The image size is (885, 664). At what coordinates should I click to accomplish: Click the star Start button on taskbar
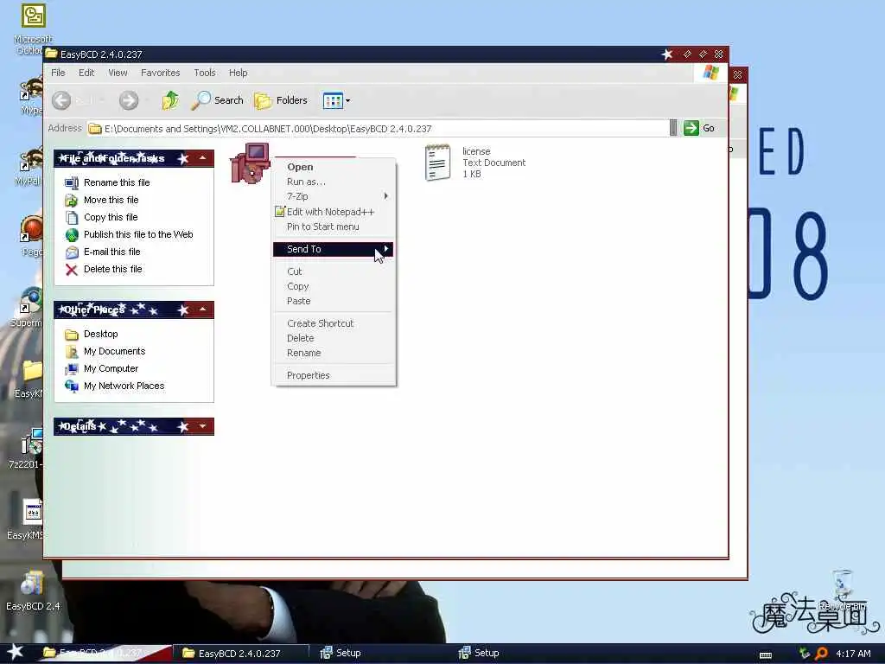[16, 653]
